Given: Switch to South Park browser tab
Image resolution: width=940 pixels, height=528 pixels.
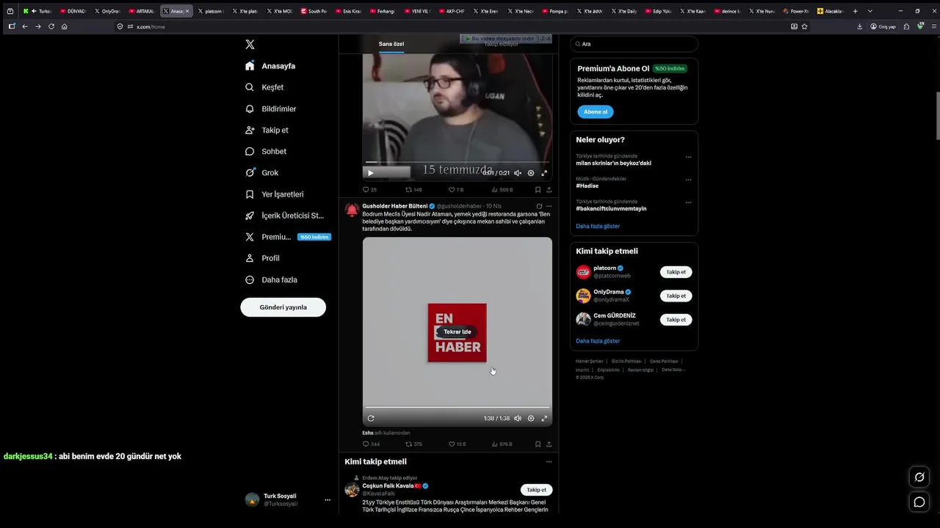Looking at the screenshot, I should tap(314, 11).
